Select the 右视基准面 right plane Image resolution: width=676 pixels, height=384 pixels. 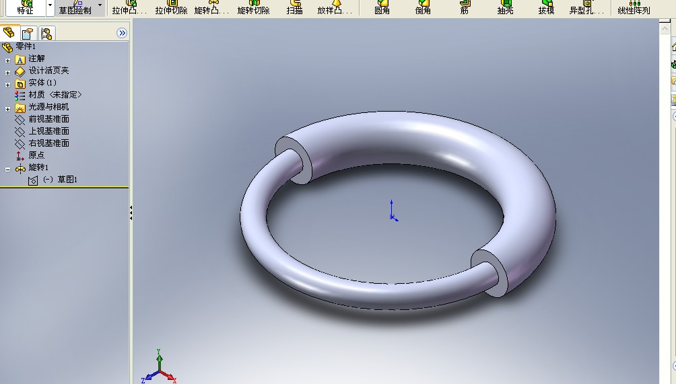click(x=42, y=143)
